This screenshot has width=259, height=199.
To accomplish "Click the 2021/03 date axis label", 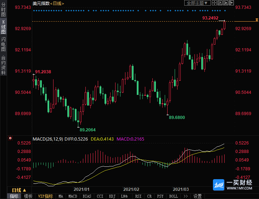I will pyautogui.click(x=181, y=189).
